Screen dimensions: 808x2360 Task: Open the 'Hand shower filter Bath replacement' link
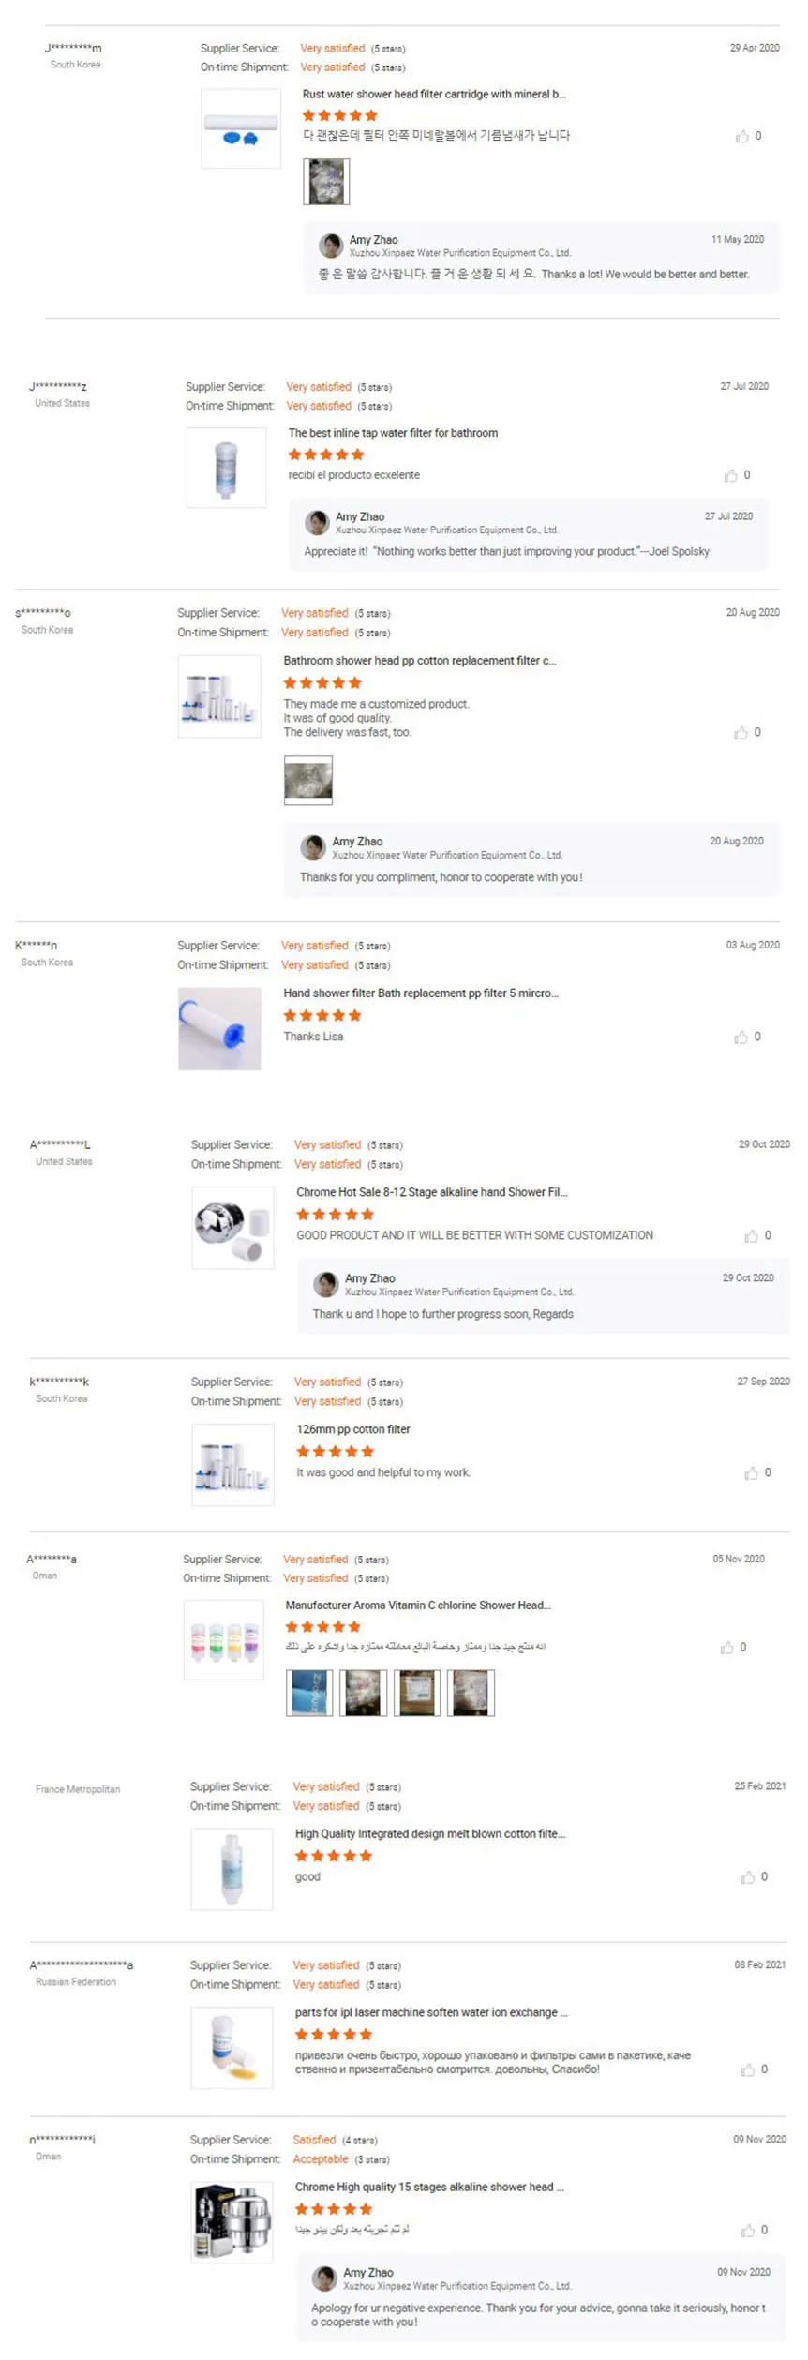point(420,993)
